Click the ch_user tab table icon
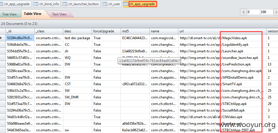278x133 pixels. [x=105, y=4]
